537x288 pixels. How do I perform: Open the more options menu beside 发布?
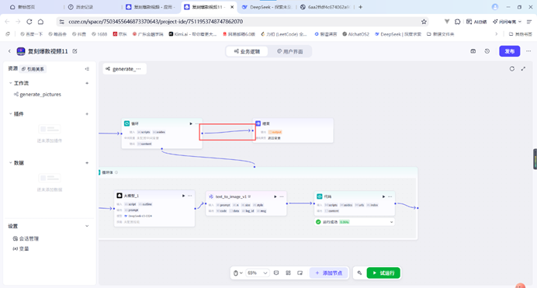[x=528, y=51]
